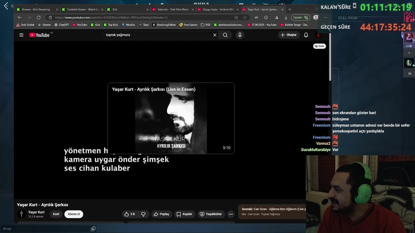The image size is (415, 233).
Task: Switch to Duygu Soylu - İncilerin Dök tab
Action: [x=218, y=9]
